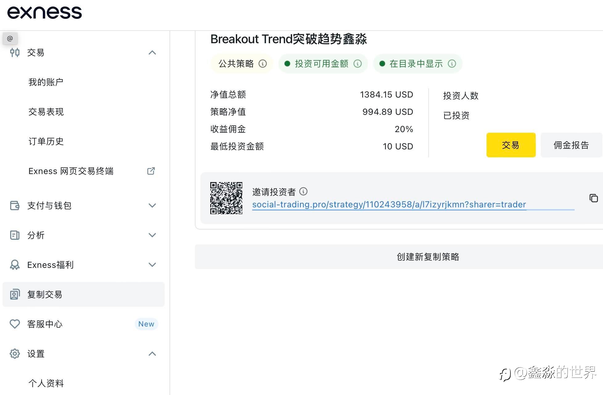Open the 佣金报告 button
This screenshot has height=395, width=603.
point(571,145)
